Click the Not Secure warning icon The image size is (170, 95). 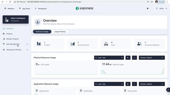15,2
